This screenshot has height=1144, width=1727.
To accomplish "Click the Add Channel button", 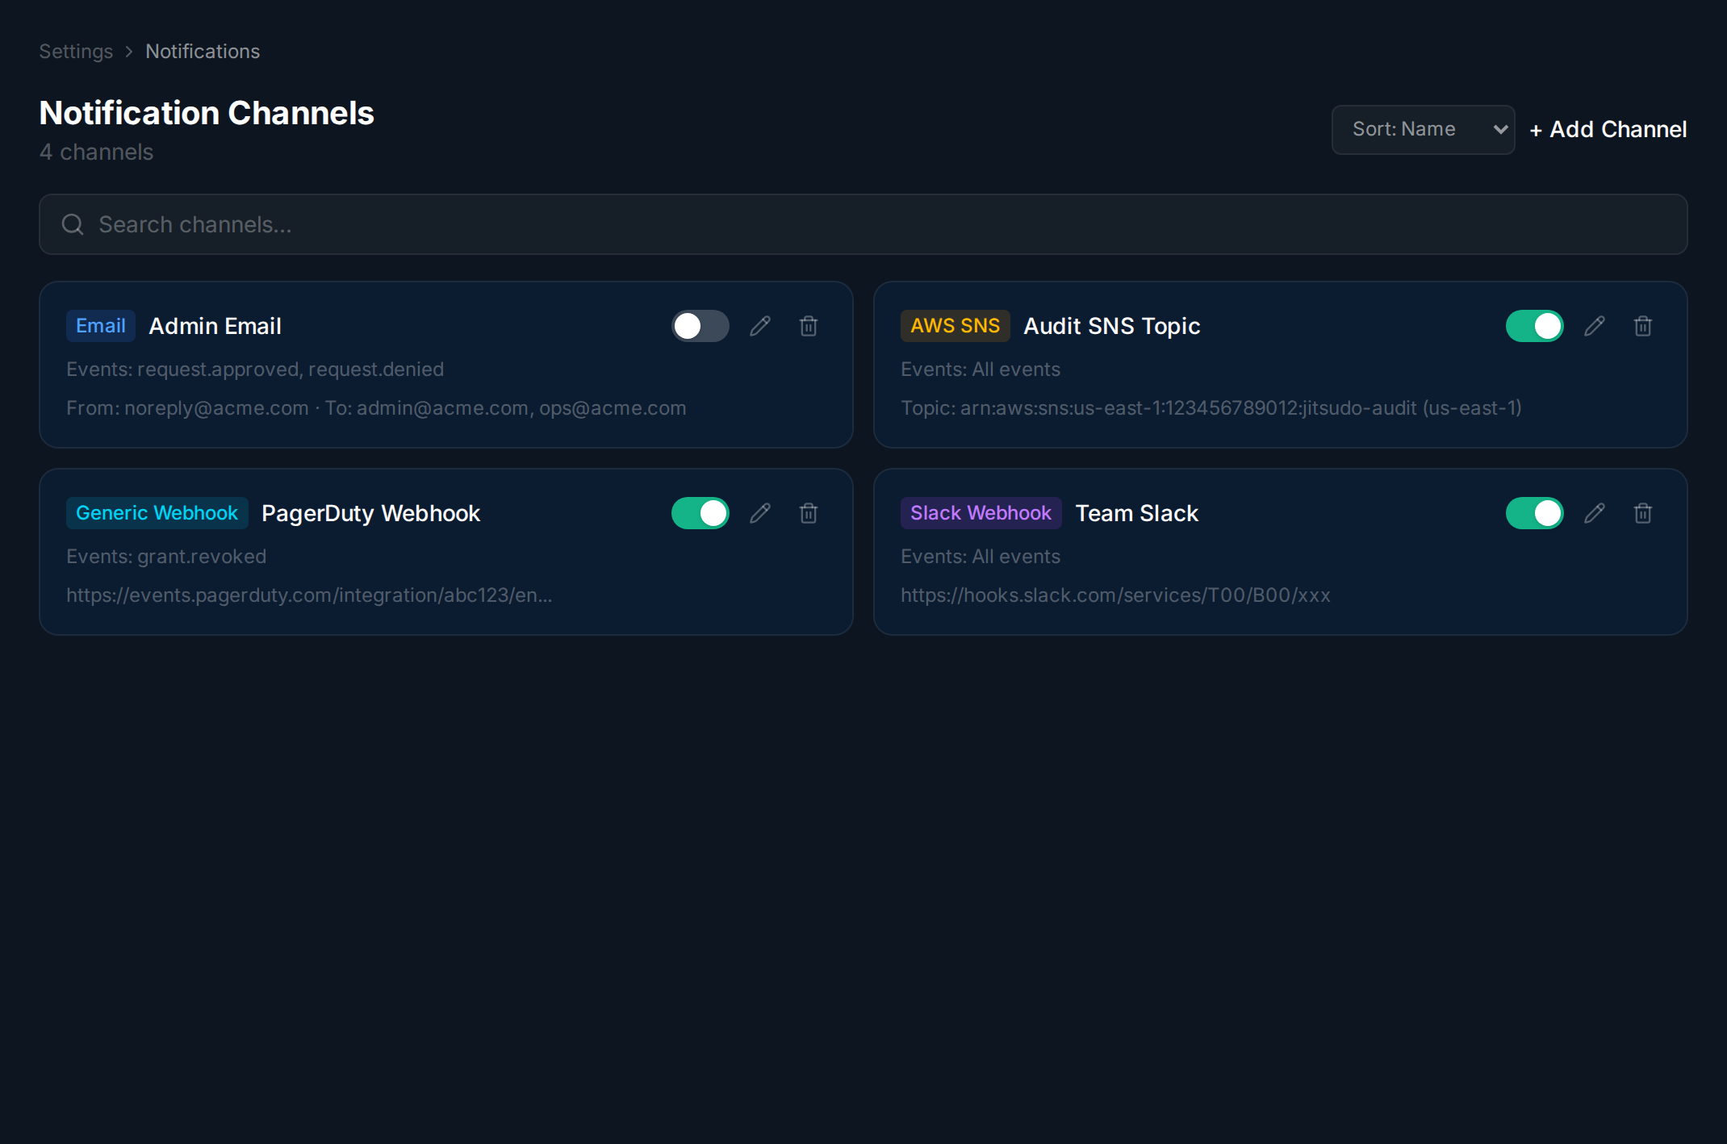I will [x=1608, y=129].
